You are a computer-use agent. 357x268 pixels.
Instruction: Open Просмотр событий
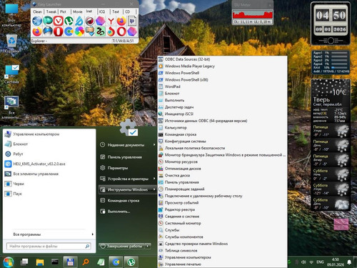tap(222, 203)
